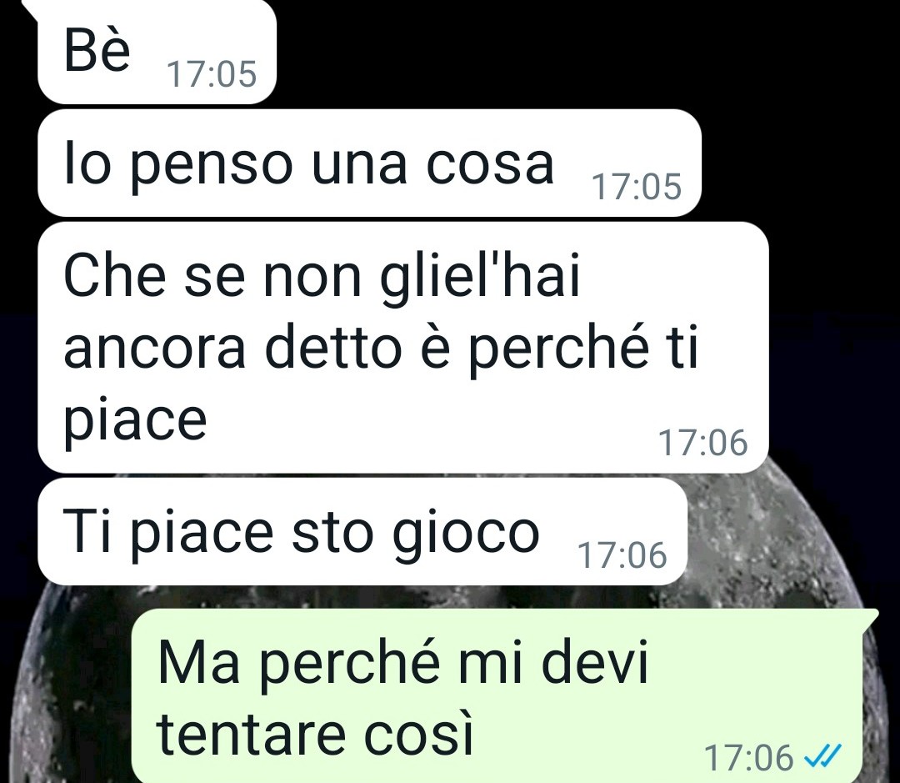Click the word "gioco" in the chat
Screen dimensions: 900x783
pyautogui.click(x=466, y=534)
